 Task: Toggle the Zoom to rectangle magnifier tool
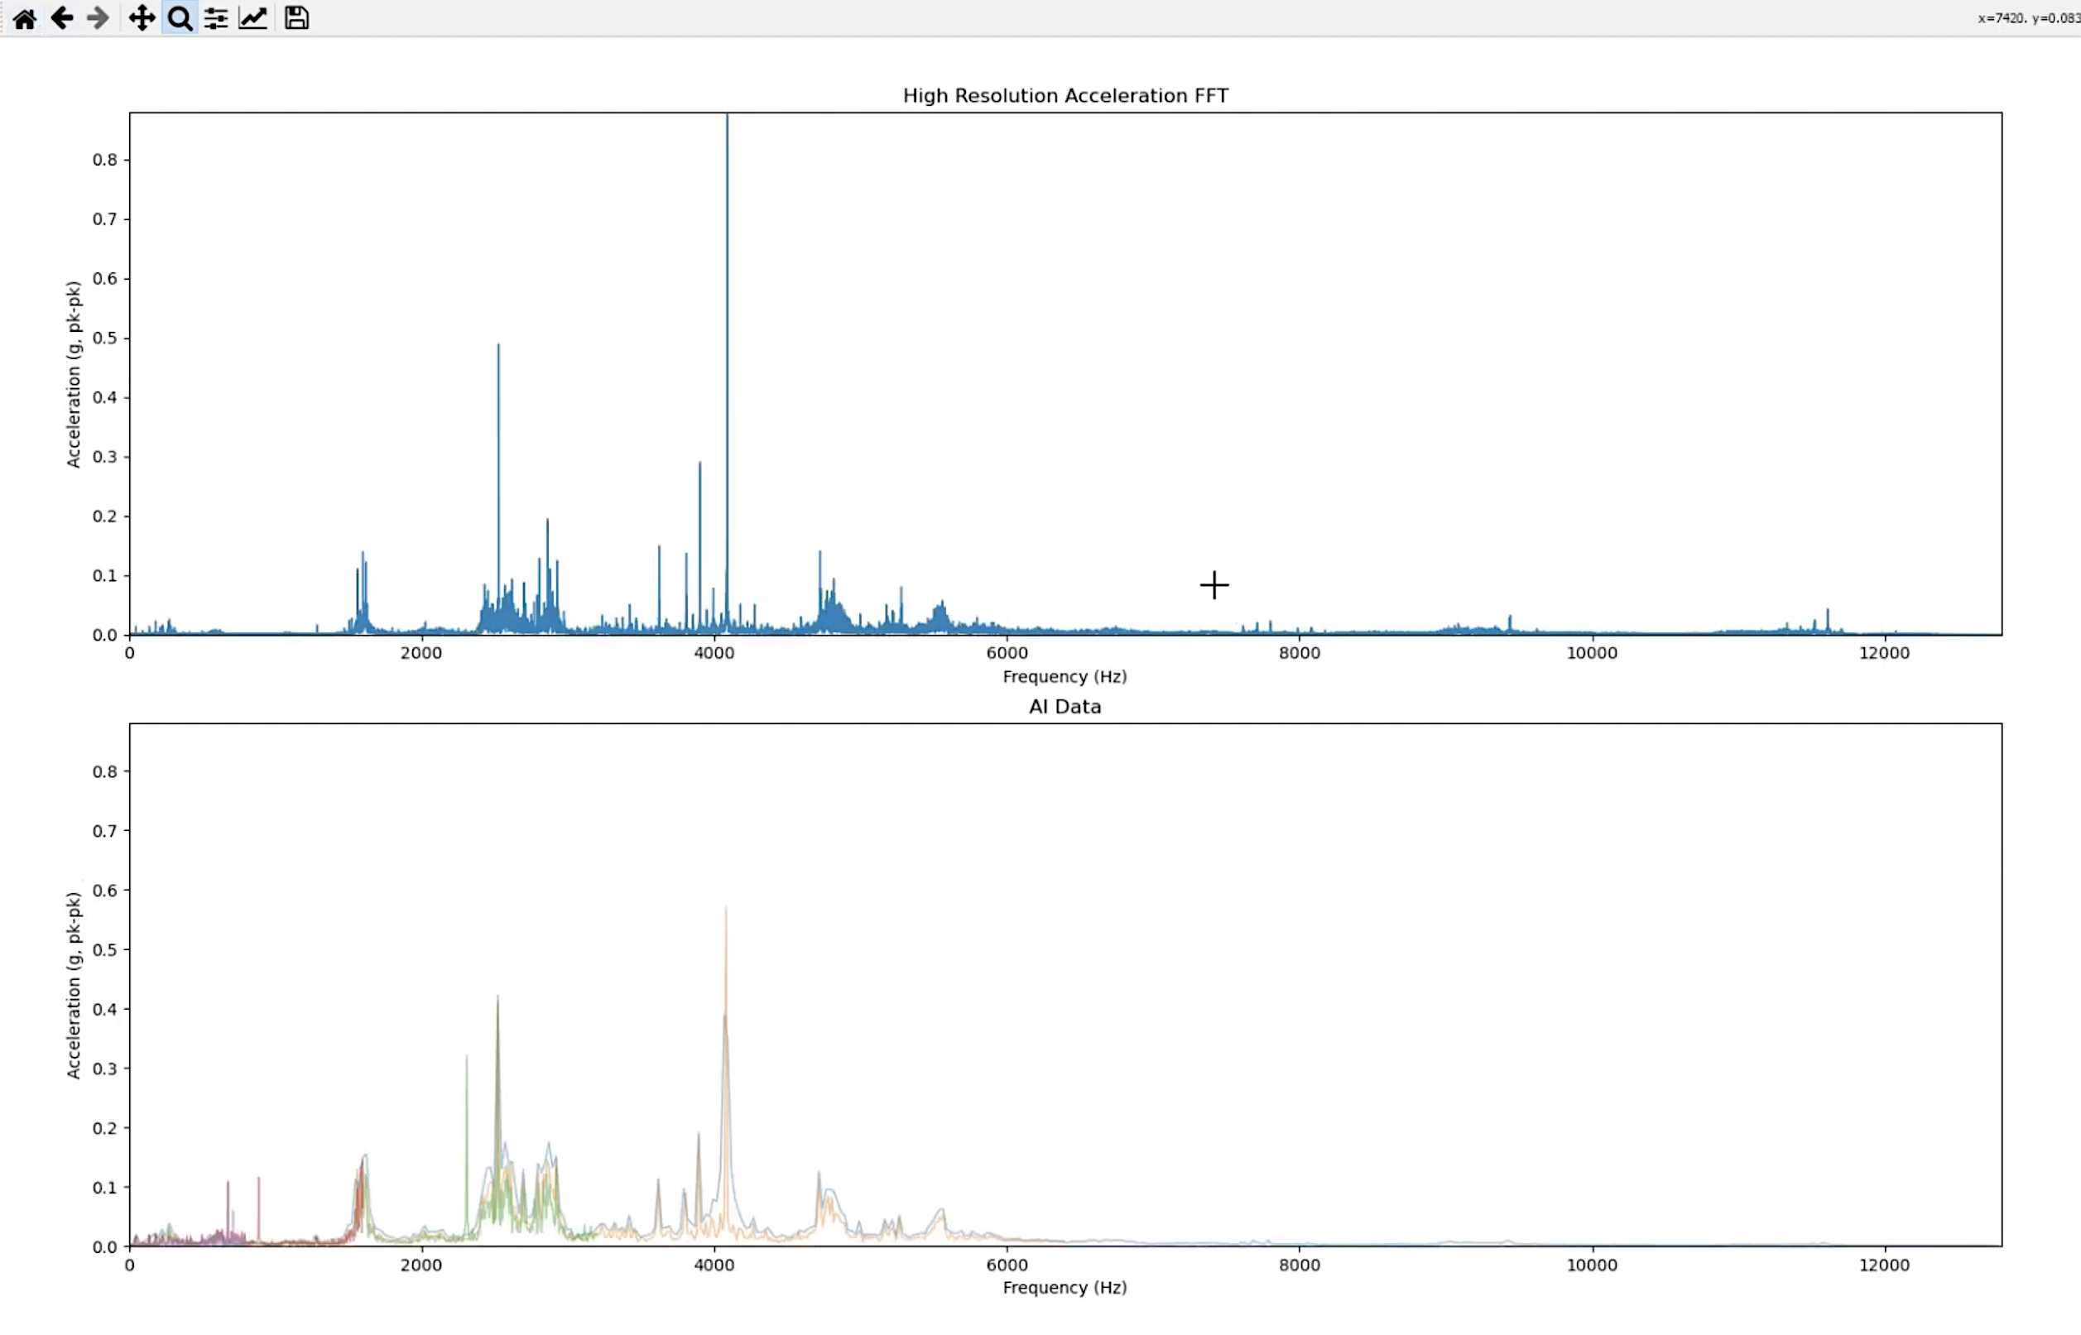(x=180, y=18)
